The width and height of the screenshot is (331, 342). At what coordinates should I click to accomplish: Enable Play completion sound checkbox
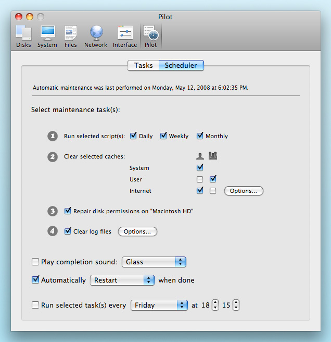35,262
